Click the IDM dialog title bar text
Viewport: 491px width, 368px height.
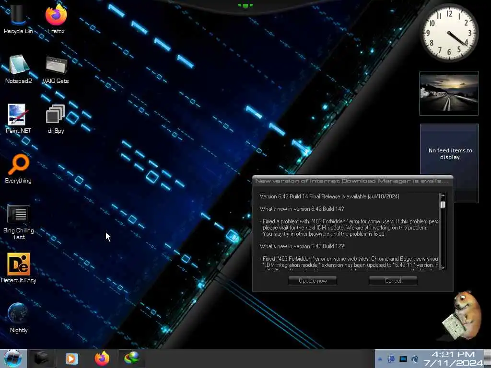coord(352,181)
